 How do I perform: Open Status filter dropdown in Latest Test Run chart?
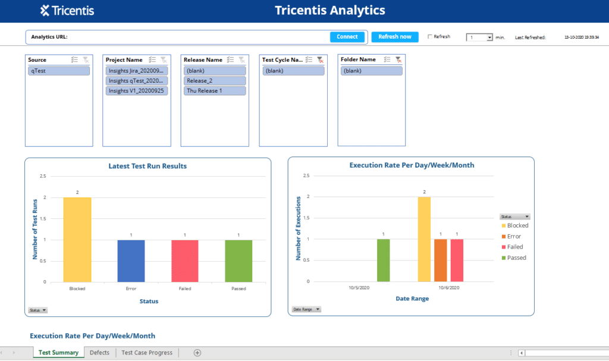[x=37, y=310]
